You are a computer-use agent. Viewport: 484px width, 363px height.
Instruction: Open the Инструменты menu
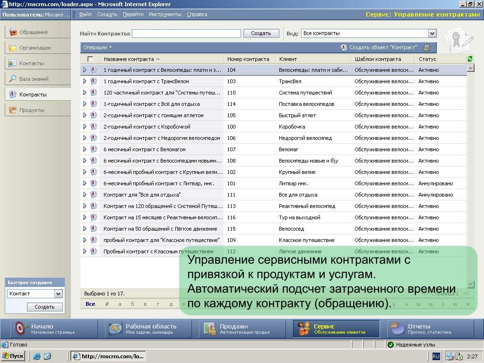tap(165, 14)
